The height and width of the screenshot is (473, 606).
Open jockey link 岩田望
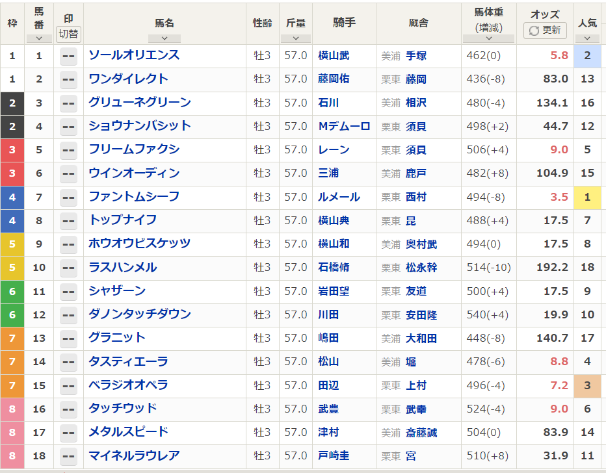click(x=334, y=292)
